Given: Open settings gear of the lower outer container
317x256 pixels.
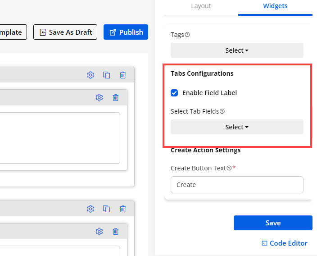Looking at the screenshot, I should [x=90, y=209].
